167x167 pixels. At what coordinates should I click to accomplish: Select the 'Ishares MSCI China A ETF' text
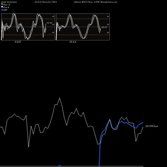87,2
